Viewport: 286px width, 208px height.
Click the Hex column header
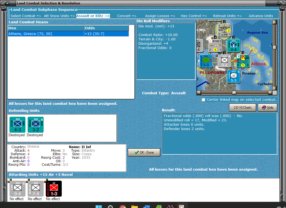pyautogui.click(x=46, y=28)
